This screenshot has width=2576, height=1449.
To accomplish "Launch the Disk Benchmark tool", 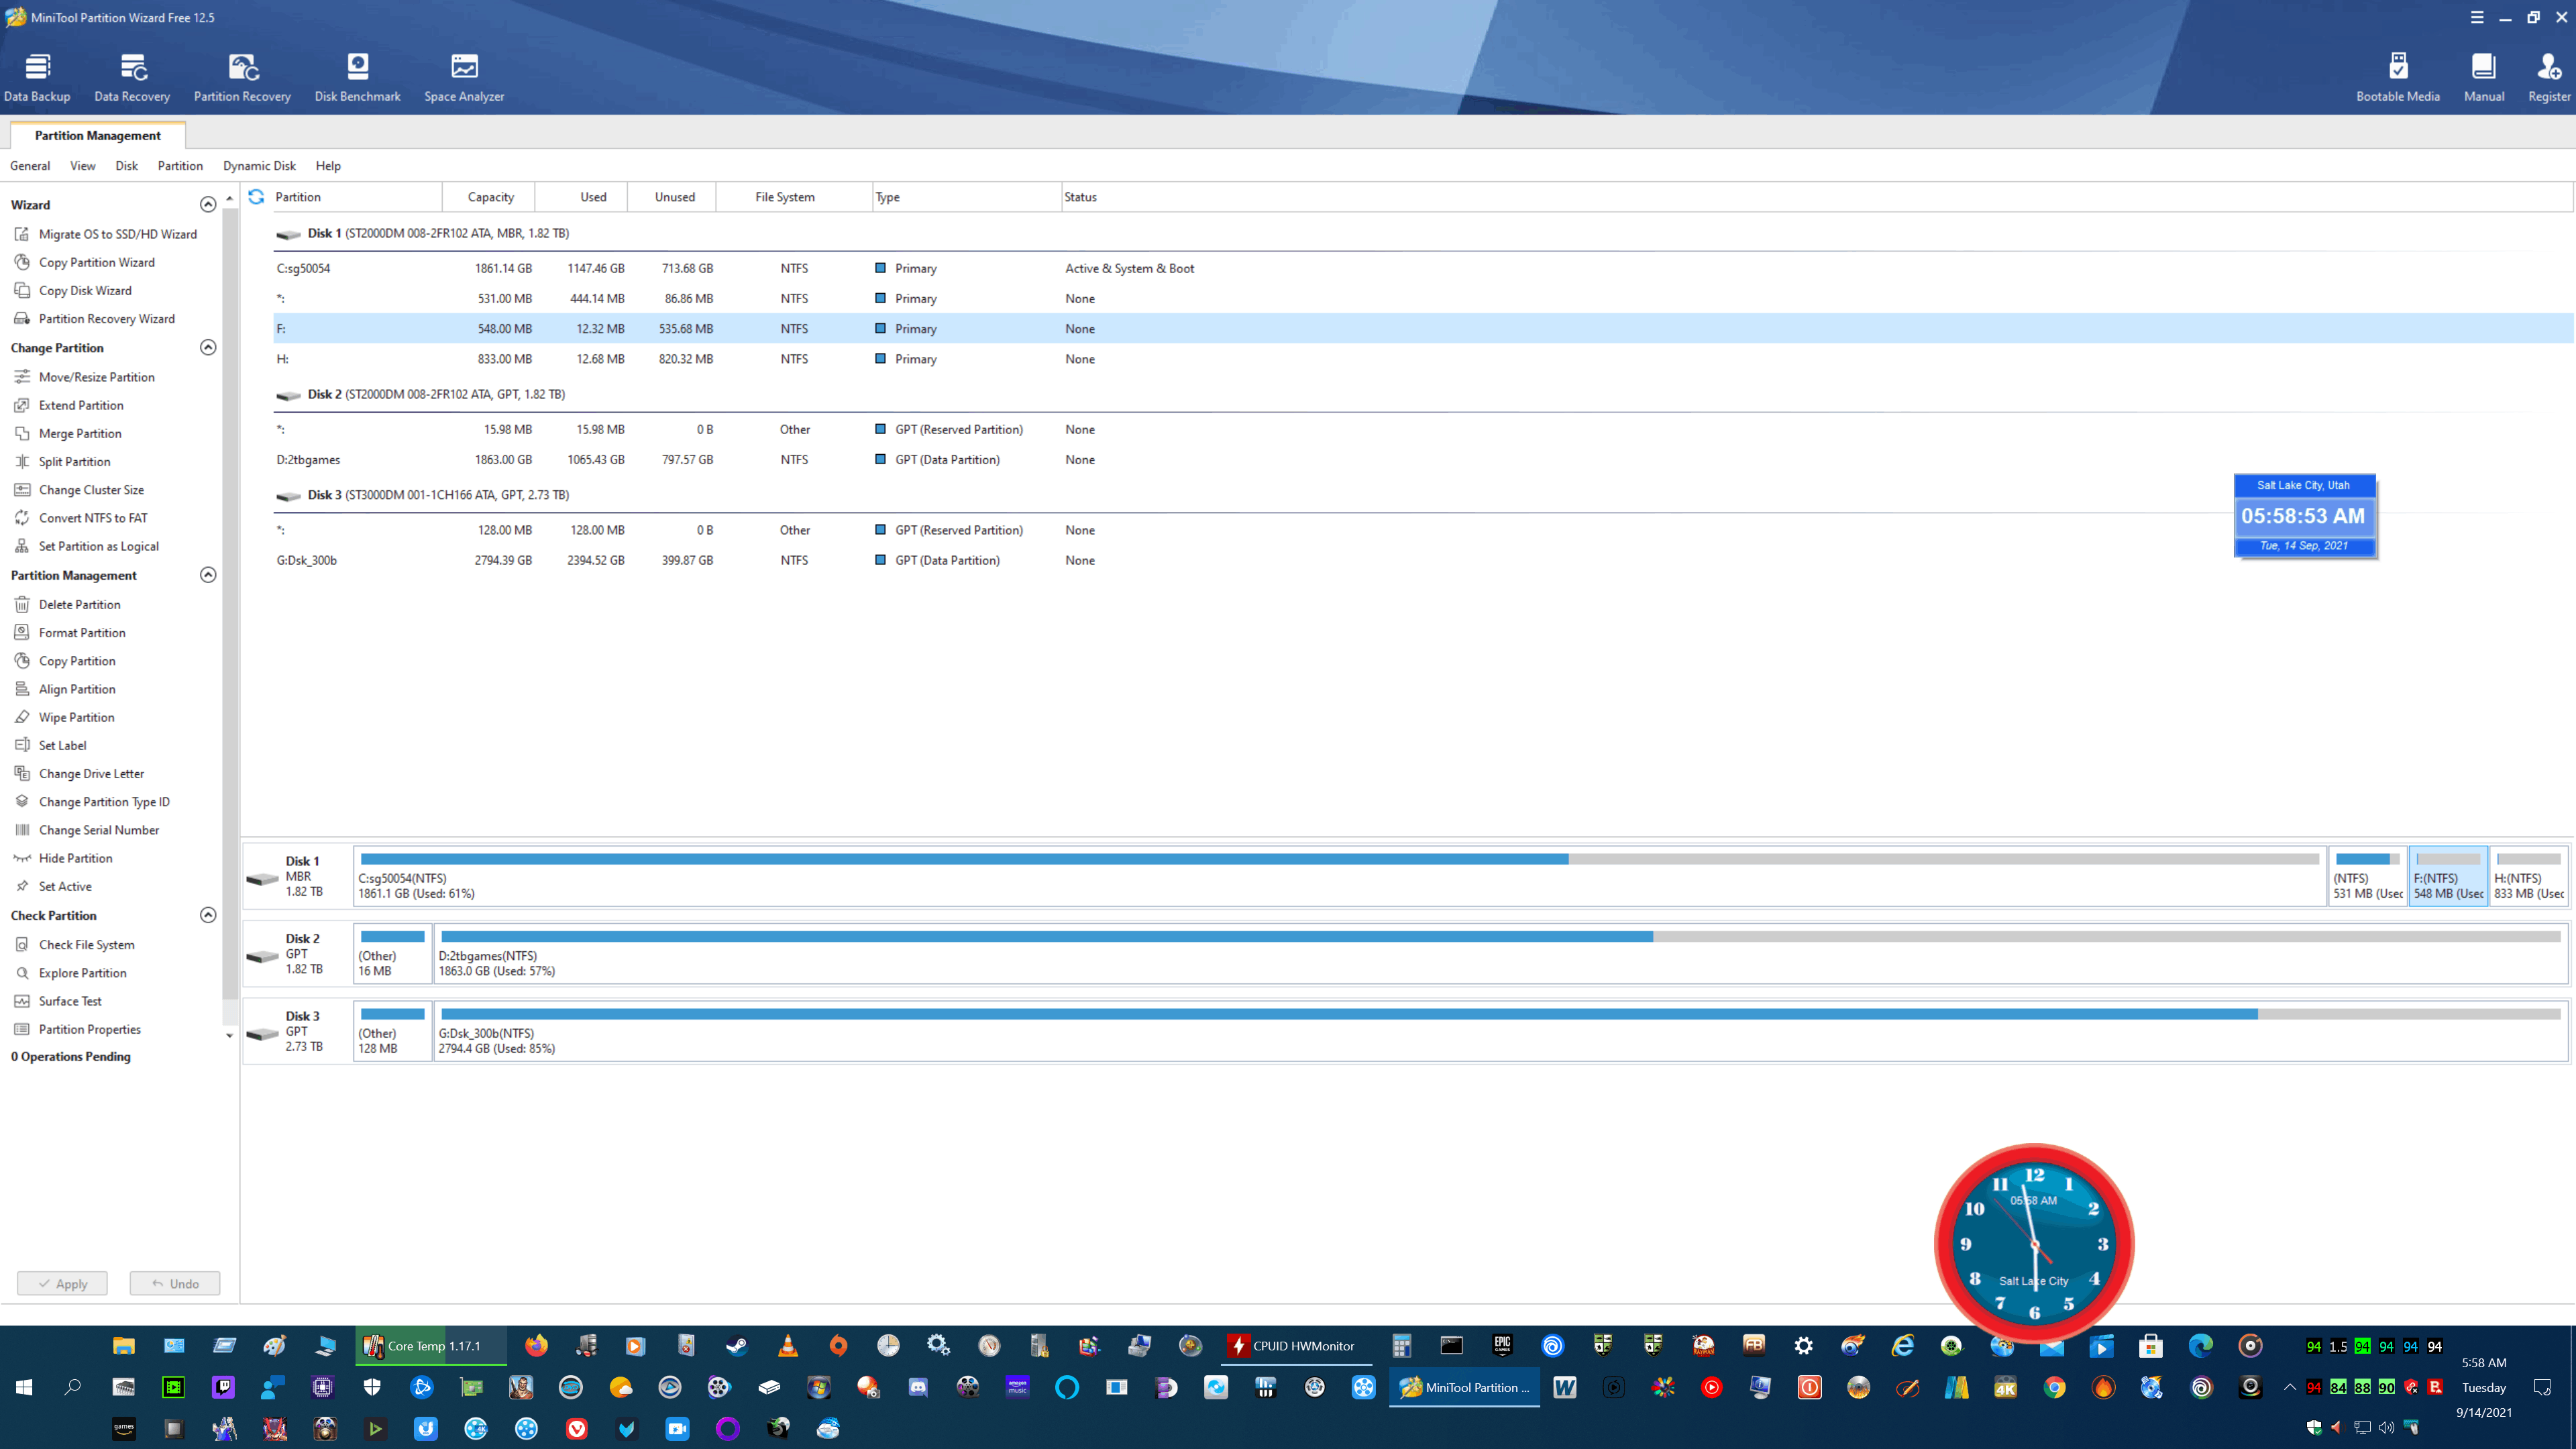I will click(x=356, y=74).
